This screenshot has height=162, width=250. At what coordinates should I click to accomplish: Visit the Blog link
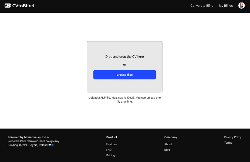(167, 150)
